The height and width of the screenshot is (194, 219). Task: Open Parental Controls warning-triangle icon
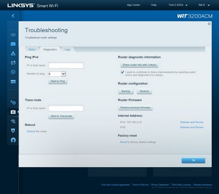tap(13, 53)
